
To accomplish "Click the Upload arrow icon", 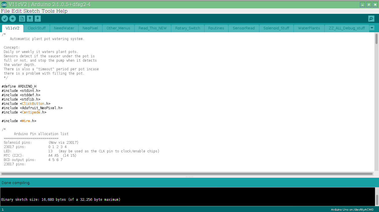I will click(x=12, y=18).
